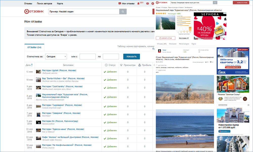Open the Tanor author profile link
The width and height of the screenshot is (253, 152).
coord(164,50)
